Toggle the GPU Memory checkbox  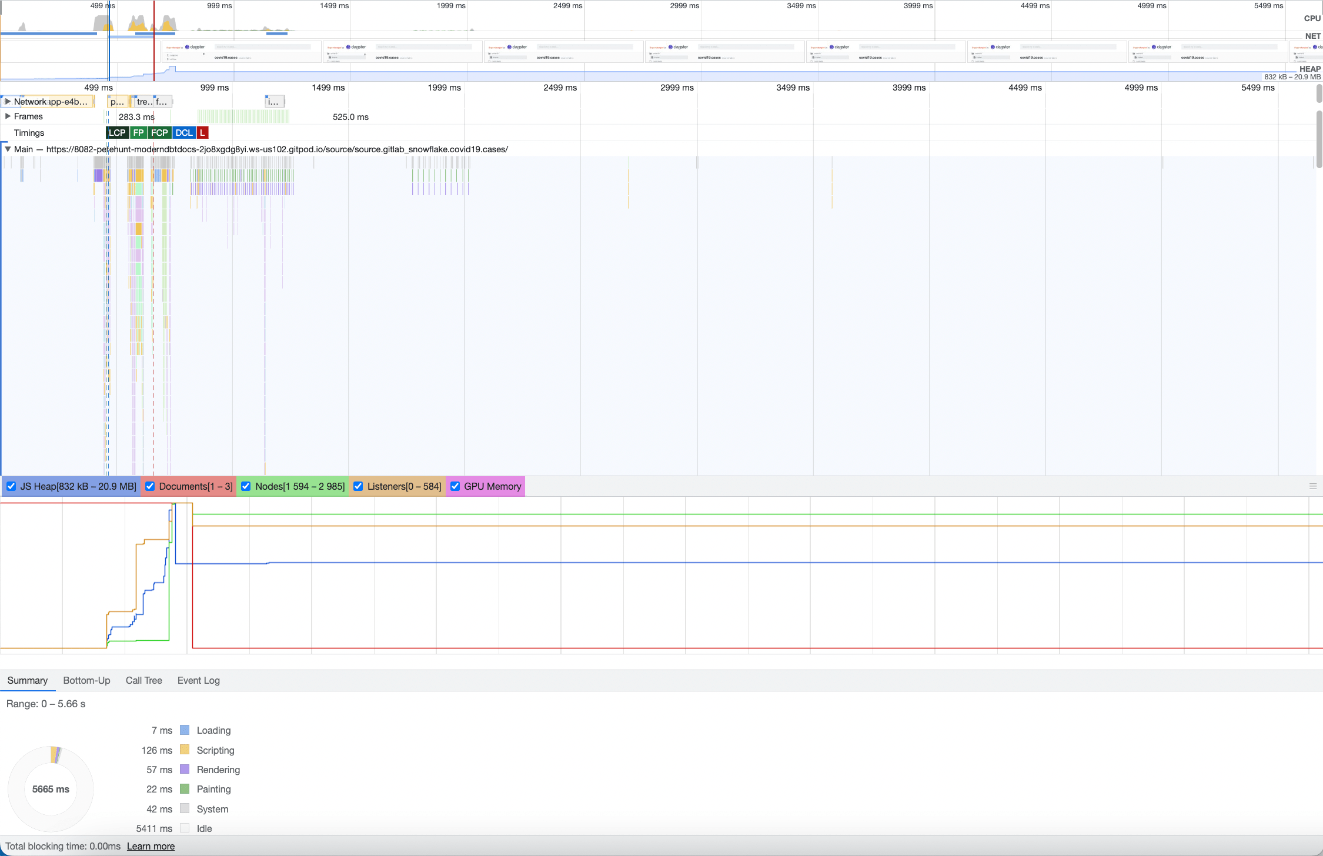pos(455,486)
